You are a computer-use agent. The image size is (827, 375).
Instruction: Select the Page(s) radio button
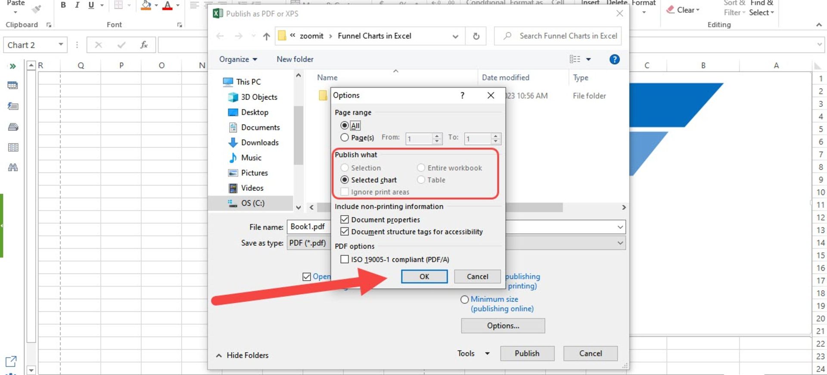pyautogui.click(x=345, y=137)
